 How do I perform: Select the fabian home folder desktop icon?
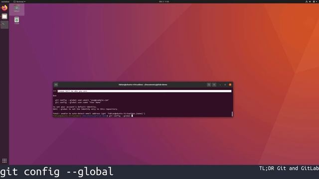coord(16,8)
